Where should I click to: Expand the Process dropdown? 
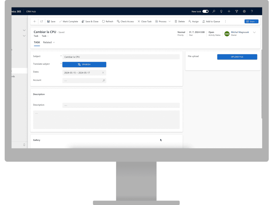click(x=169, y=21)
